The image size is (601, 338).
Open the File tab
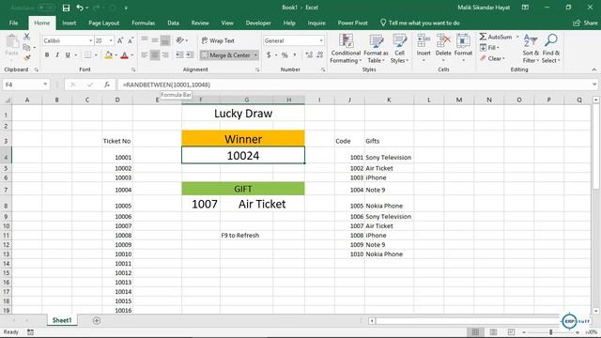click(13, 23)
